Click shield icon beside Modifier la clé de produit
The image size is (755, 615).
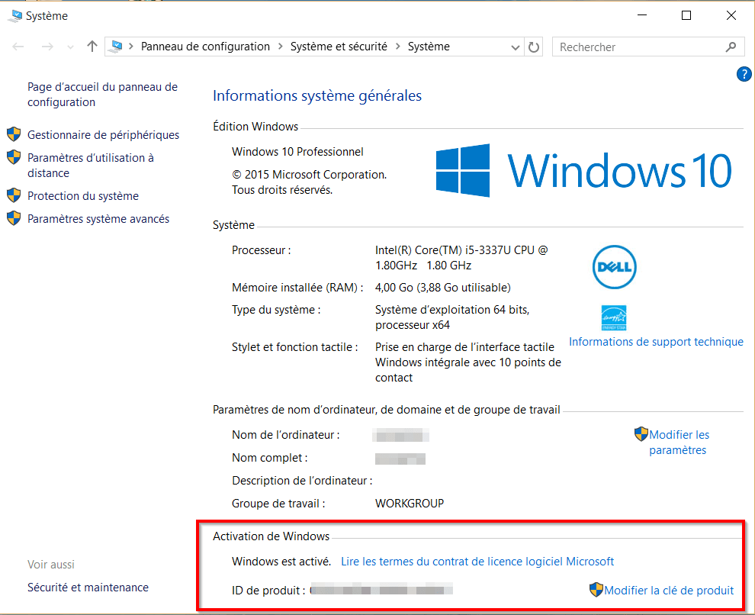596,590
